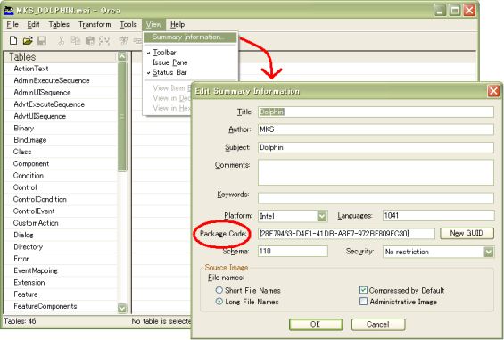Viewport: 504px width, 340px height.
Task: Select the Feature table row
Action: click(x=25, y=294)
